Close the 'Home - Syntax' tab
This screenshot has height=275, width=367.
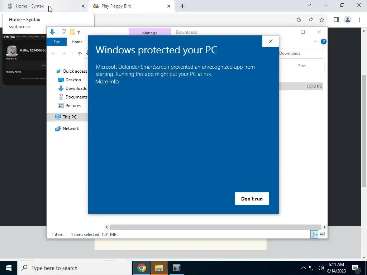pos(83,6)
